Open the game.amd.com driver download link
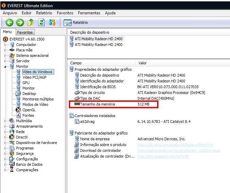 pyautogui.click(x=179, y=150)
